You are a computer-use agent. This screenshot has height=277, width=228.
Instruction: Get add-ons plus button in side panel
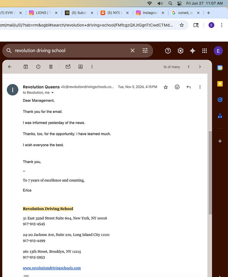pyautogui.click(x=220, y=141)
